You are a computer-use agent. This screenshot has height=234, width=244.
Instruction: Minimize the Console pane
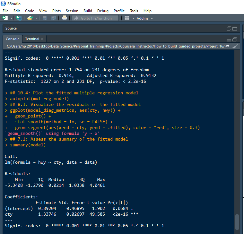[229, 40]
